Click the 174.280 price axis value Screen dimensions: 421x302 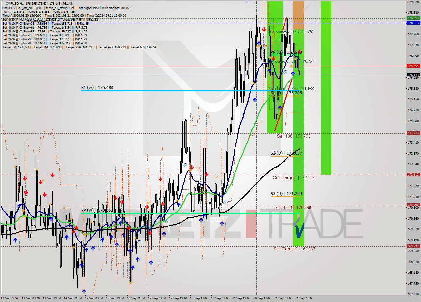click(x=413, y=121)
